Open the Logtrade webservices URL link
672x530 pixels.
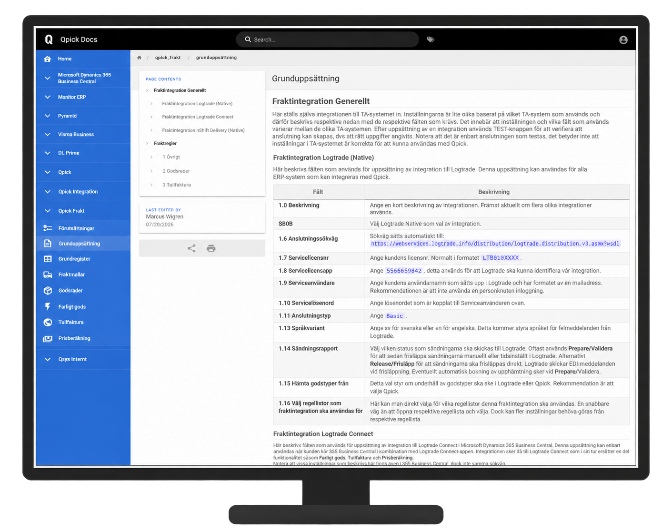[x=495, y=244]
